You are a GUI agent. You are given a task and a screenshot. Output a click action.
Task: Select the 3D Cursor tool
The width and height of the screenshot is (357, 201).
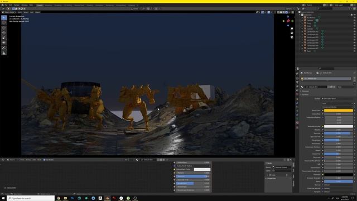pyautogui.click(x=4, y=22)
